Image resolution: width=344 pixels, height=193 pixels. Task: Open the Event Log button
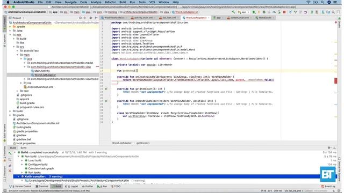tap(328, 187)
